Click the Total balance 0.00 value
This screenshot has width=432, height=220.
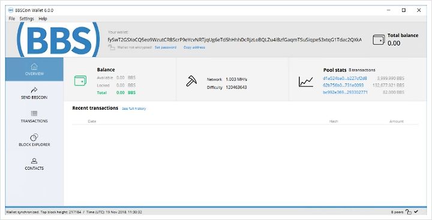pos(394,43)
